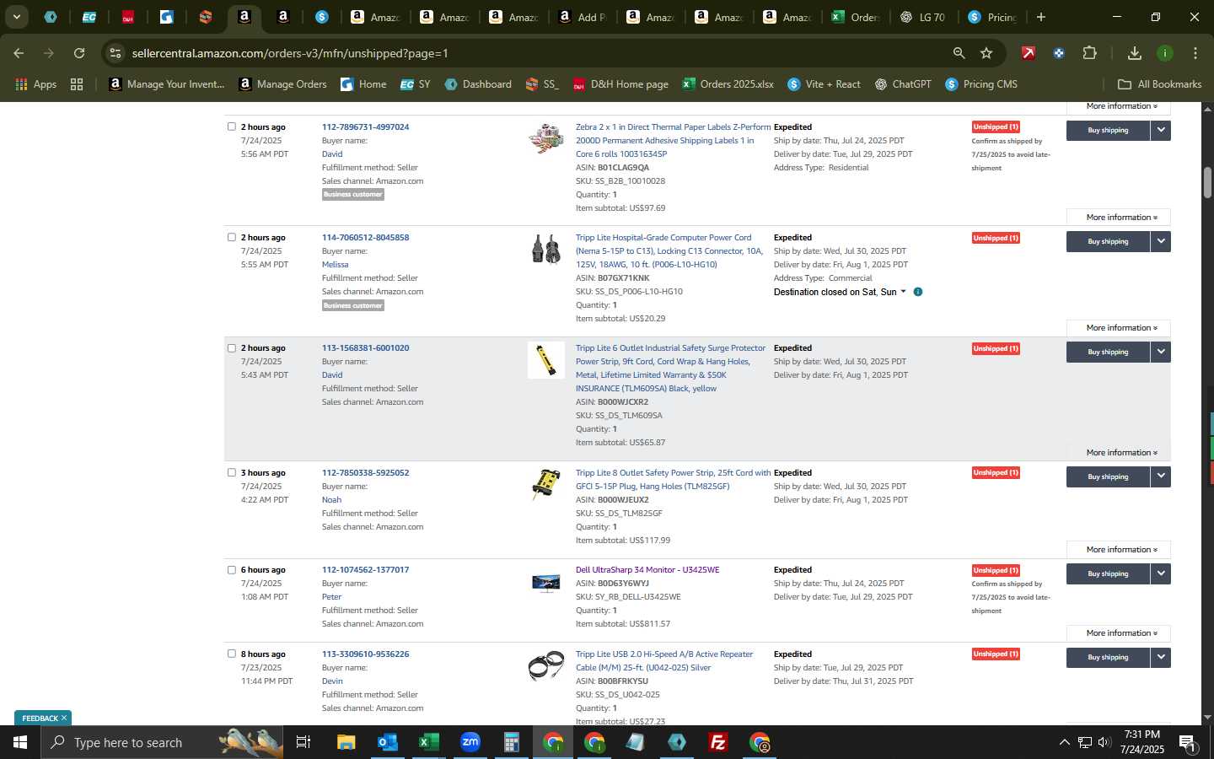Click the page vertical scrollbar thumb

click(x=1207, y=182)
